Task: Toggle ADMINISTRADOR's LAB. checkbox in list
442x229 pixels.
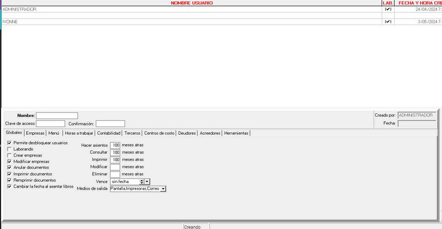Action: tap(388, 9)
